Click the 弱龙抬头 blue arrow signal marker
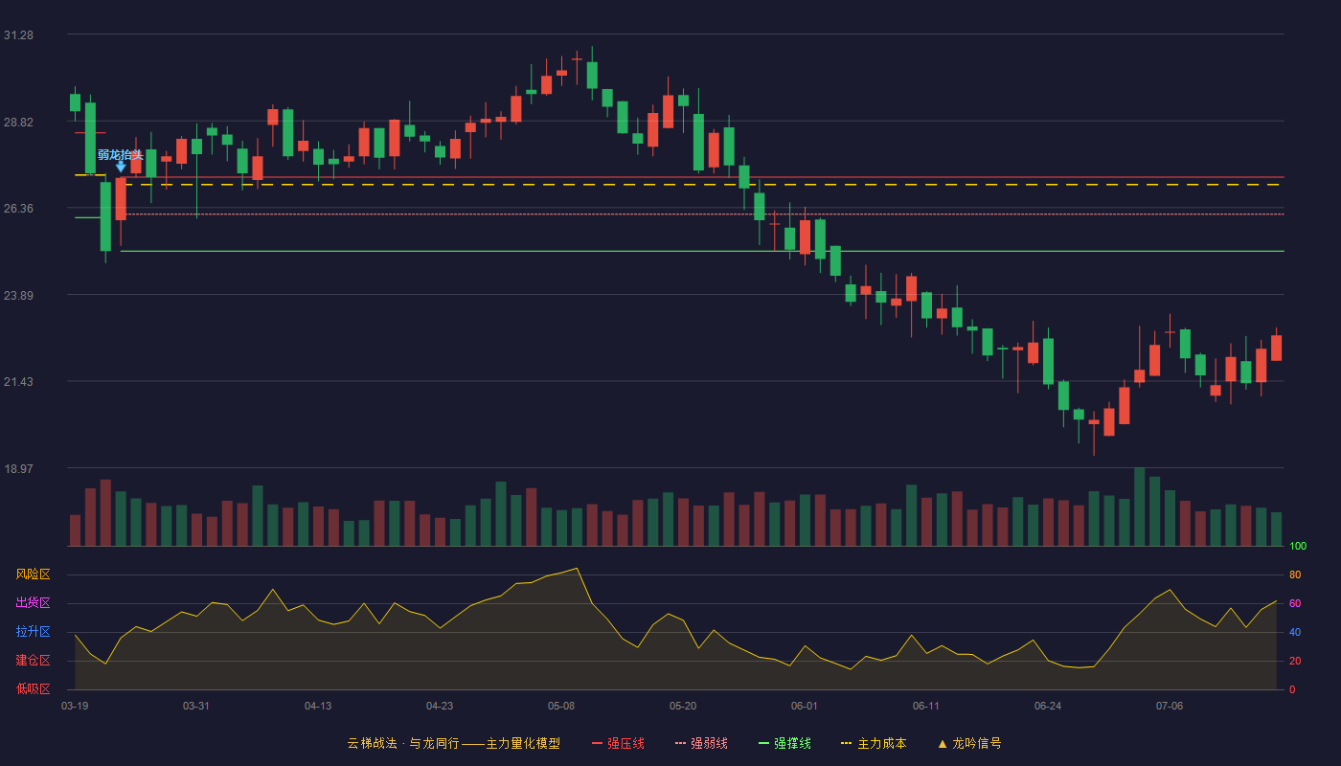1341x766 pixels. pos(121,167)
